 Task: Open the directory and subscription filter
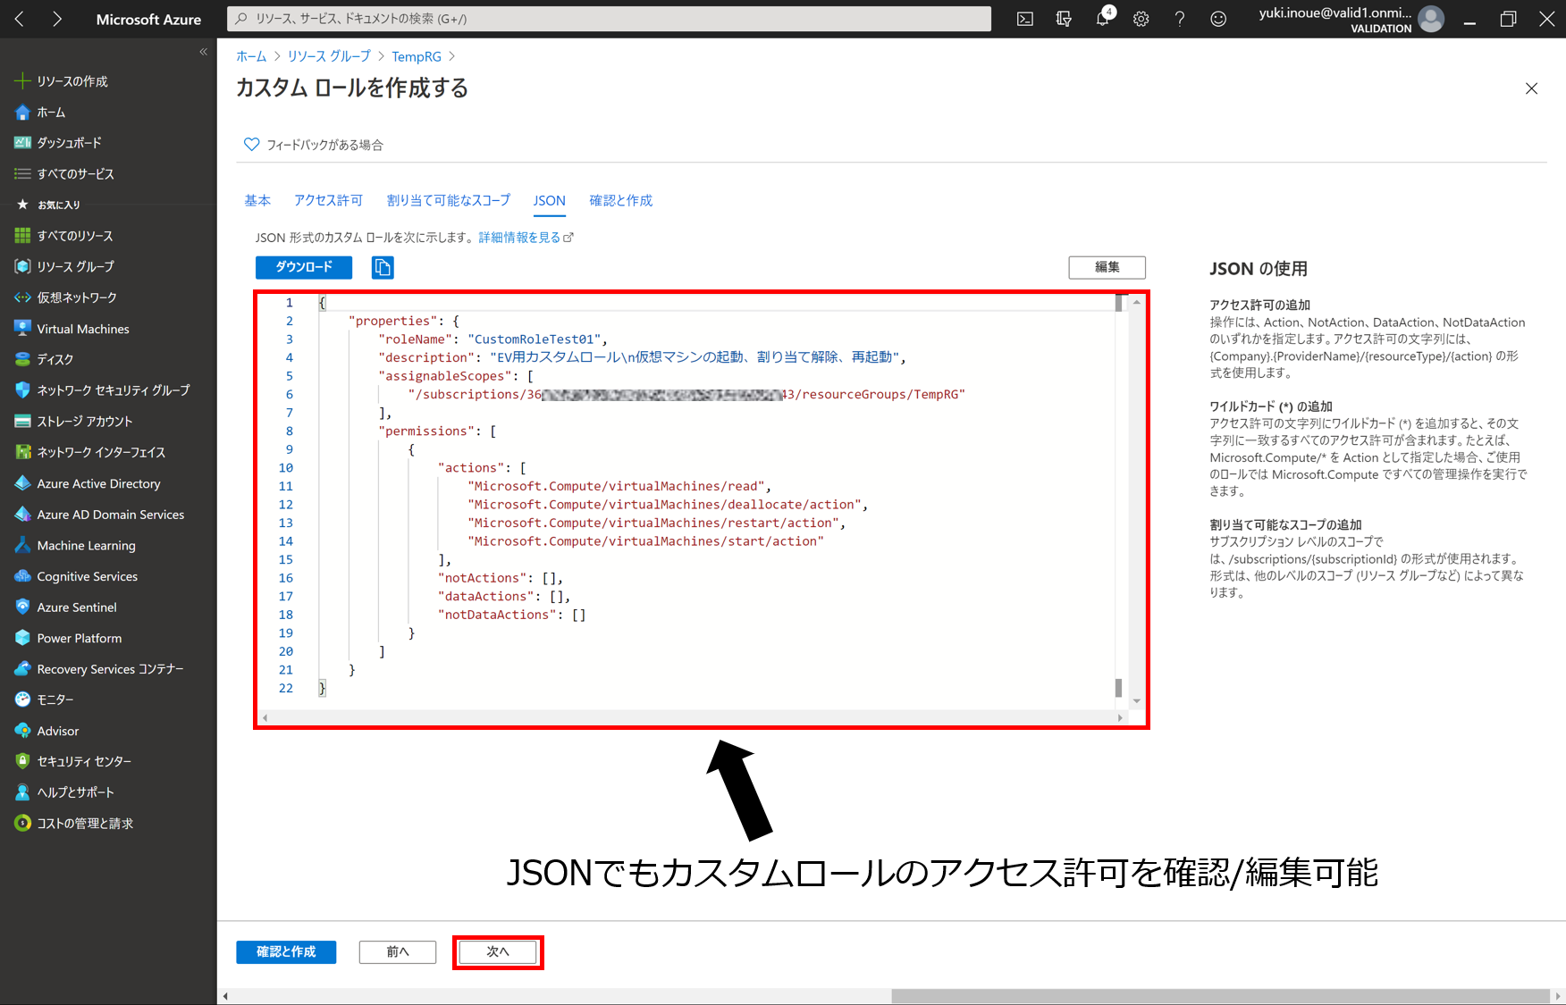pyautogui.click(x=1064, y=19)
